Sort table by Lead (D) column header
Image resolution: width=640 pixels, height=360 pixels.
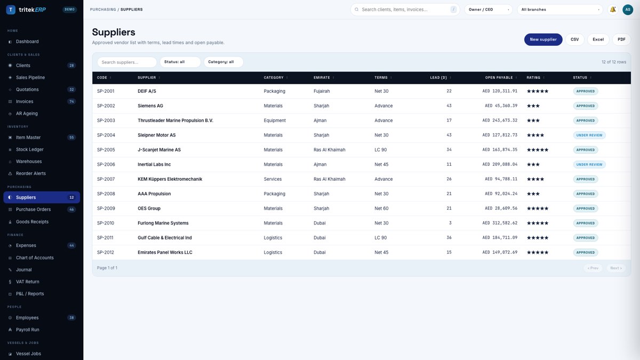click(x=441, y=78)
